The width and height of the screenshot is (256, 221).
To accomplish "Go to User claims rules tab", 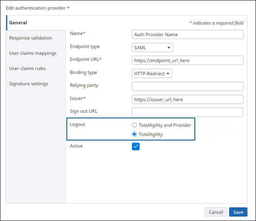I will (x=27, y=68).
